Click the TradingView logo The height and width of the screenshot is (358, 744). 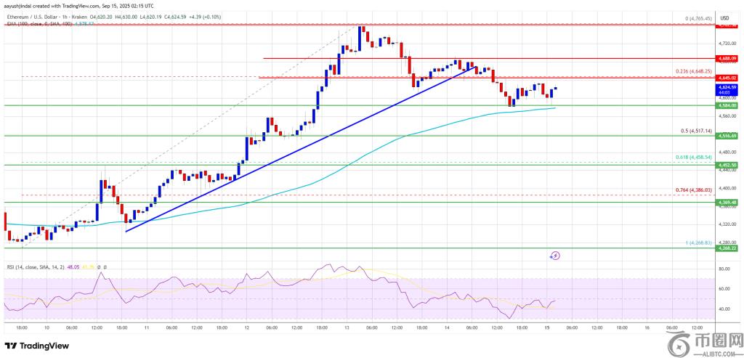[x=36, y=345]
